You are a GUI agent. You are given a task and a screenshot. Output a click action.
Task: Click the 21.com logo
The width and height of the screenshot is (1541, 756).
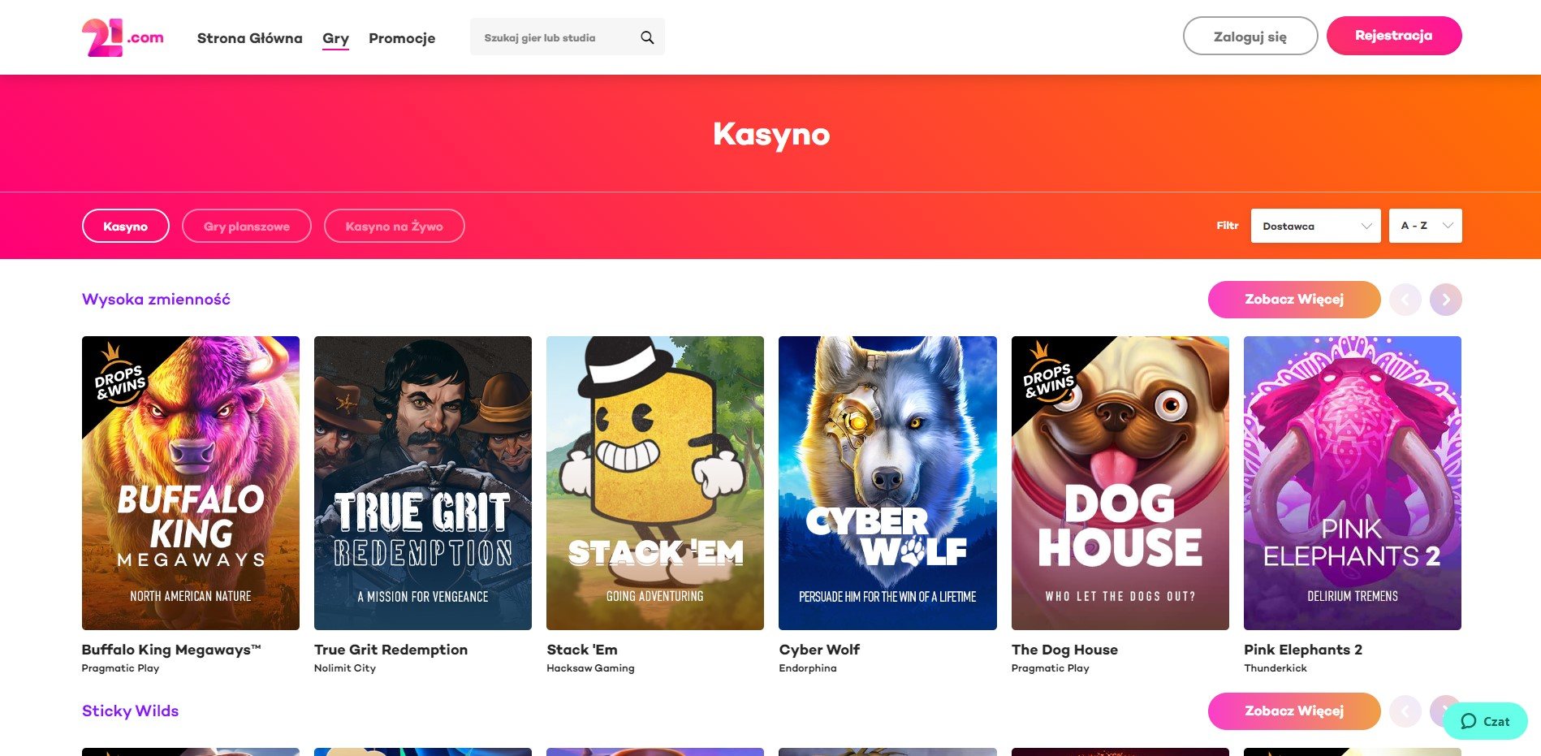tap(123, 37)
